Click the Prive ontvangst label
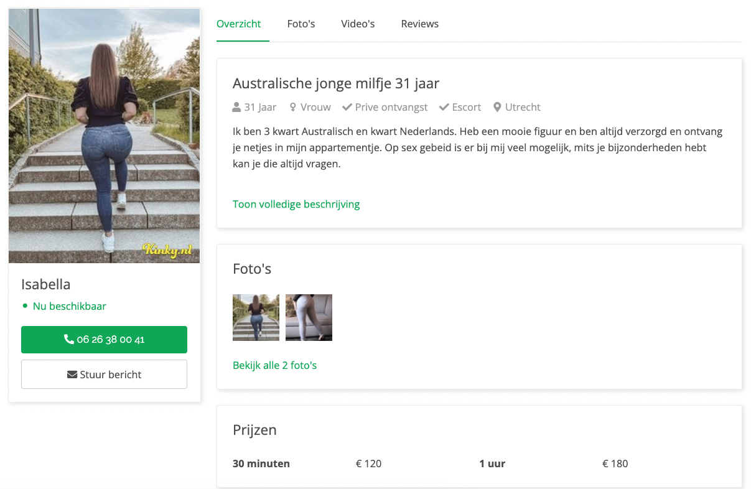 pos(391,107)
